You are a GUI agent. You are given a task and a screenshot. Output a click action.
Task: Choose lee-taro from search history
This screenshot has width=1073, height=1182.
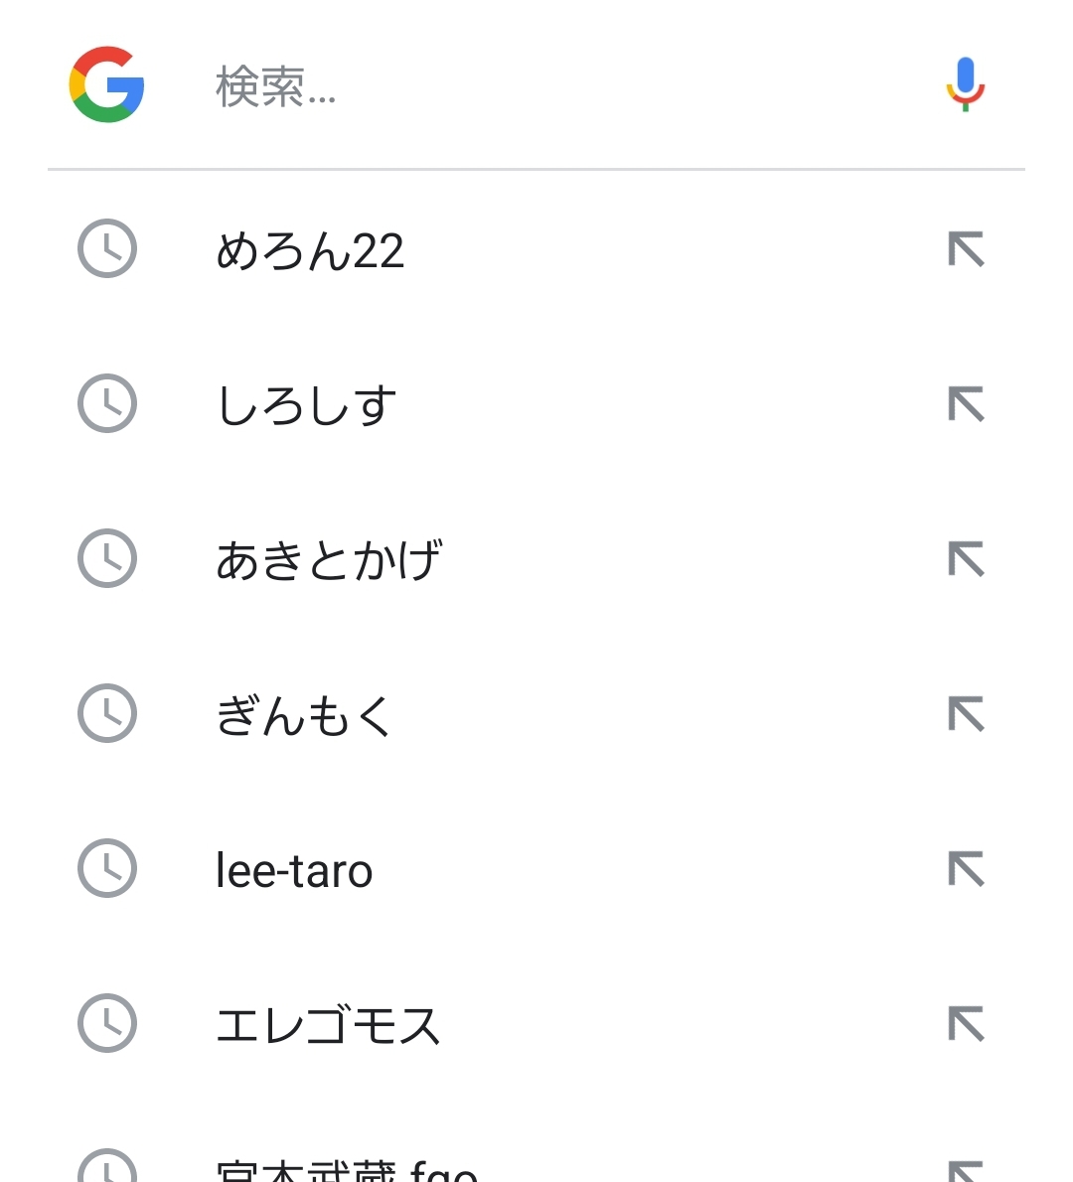(x=294, y=871)
